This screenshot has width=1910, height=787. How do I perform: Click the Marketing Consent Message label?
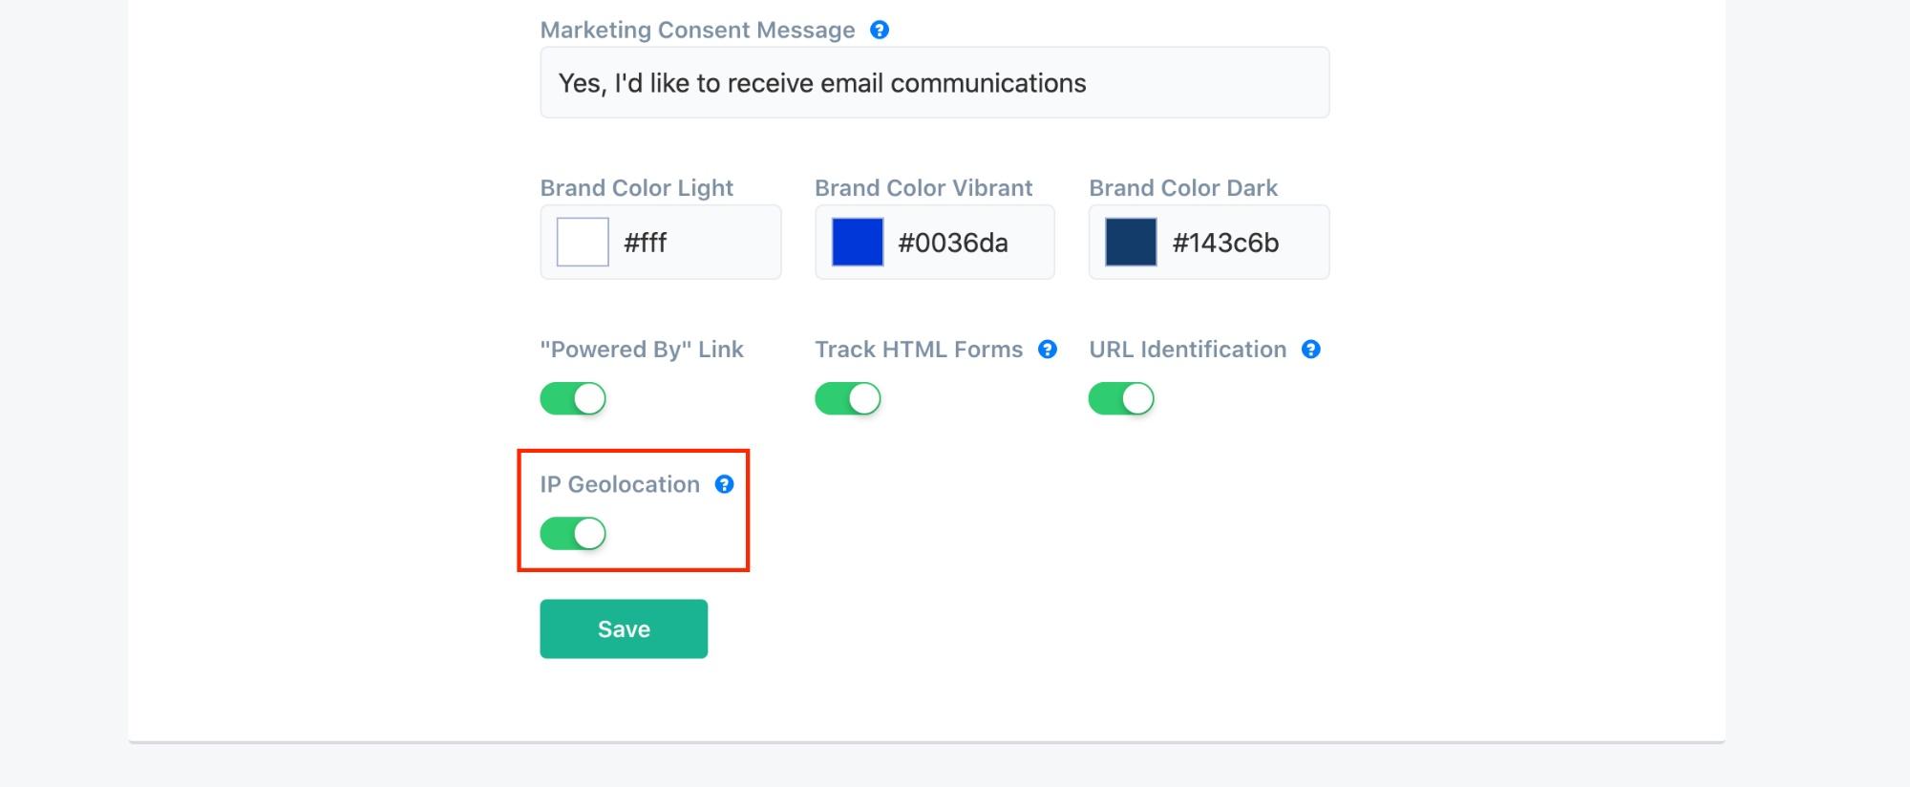point(698,30)
